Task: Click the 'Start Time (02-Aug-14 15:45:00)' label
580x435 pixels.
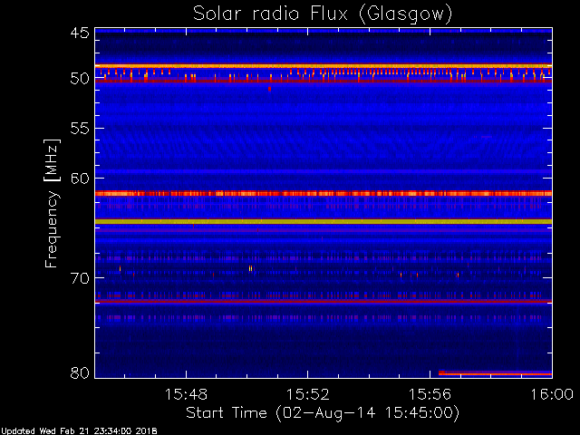Action: click(x=323, y=413)
